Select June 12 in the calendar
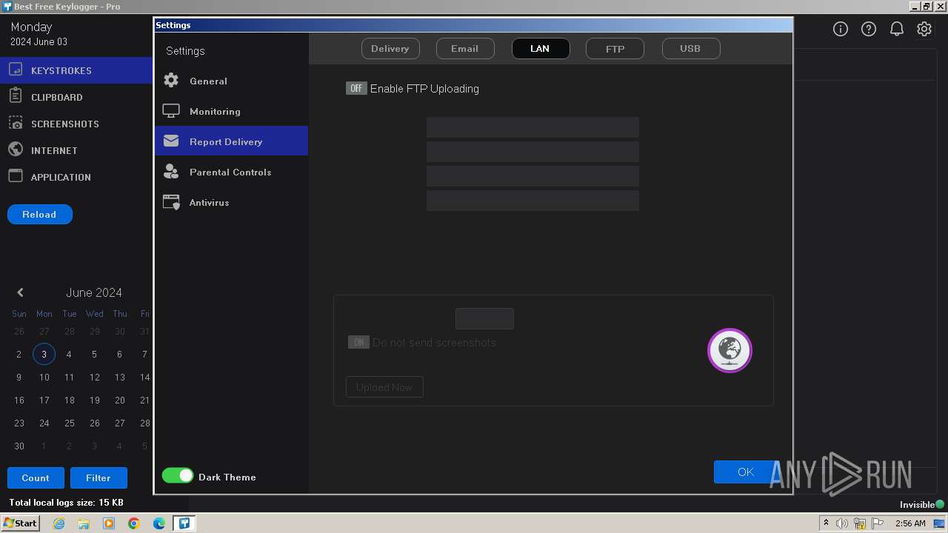948x533 pixels. 94,378
